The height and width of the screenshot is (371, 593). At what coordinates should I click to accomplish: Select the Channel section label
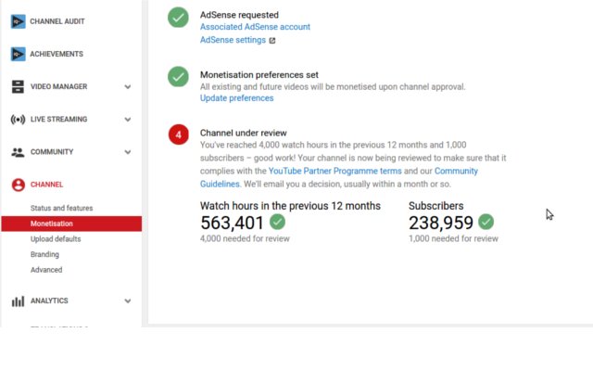click(x=46, y=185)
